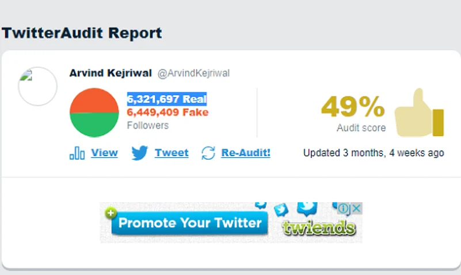The height and width of the screenshot is (275, 461).
Task: Click the 6,449,409 Fake followers count
Action: (167, 112)
